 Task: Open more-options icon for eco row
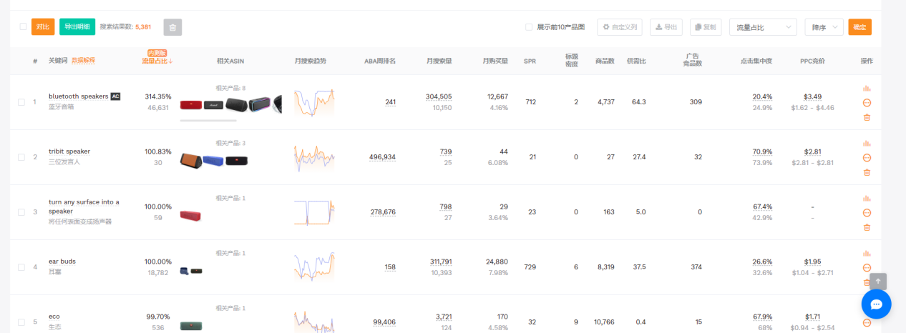coord(867,323)
